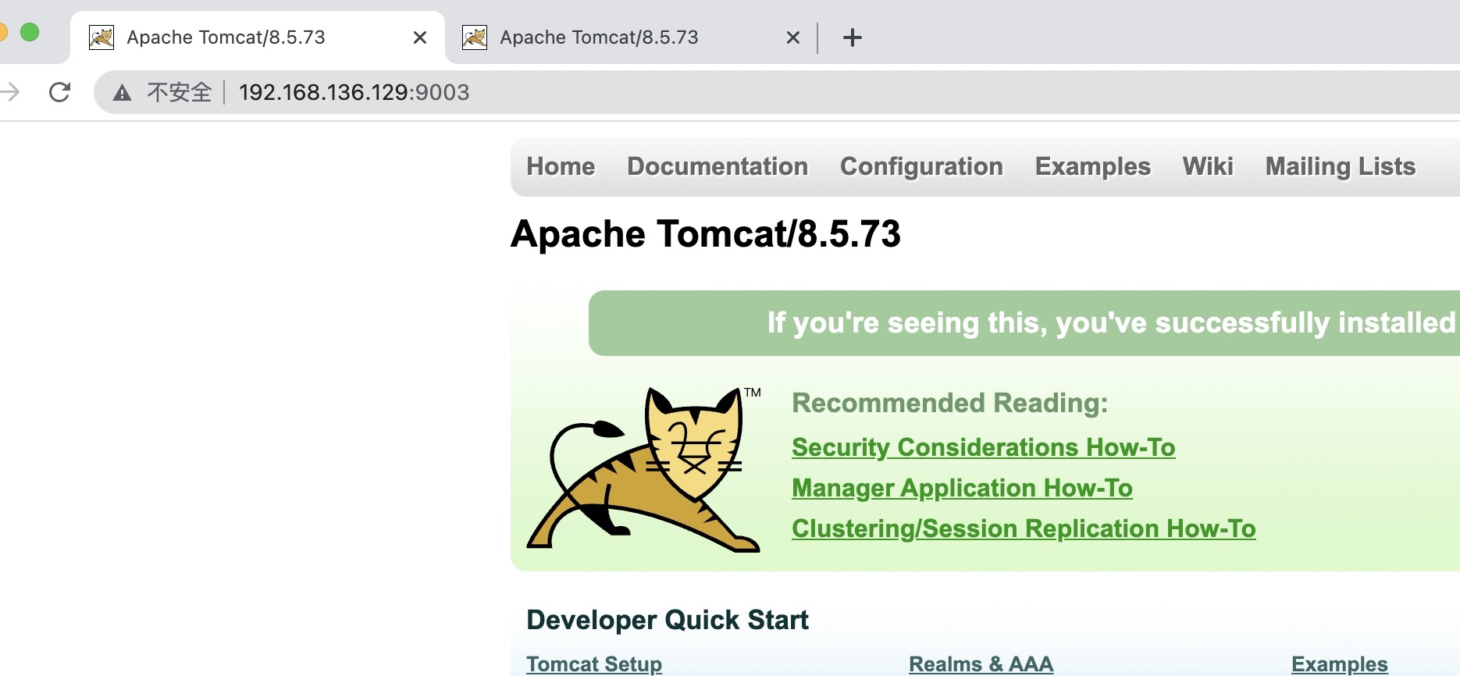The image size is (1460, 676).
Task: Open the Examples link under Developer Quick Start
Action: point(1340,664)
